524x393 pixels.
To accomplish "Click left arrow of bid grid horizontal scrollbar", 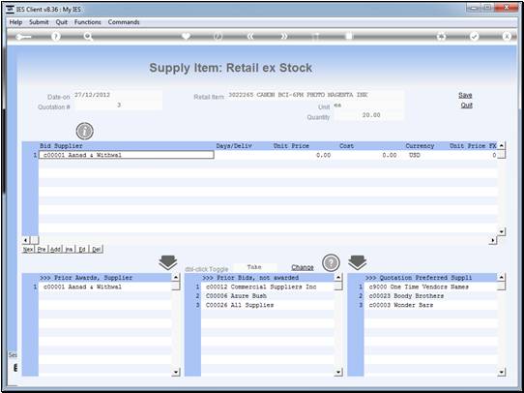I will 25,240.
